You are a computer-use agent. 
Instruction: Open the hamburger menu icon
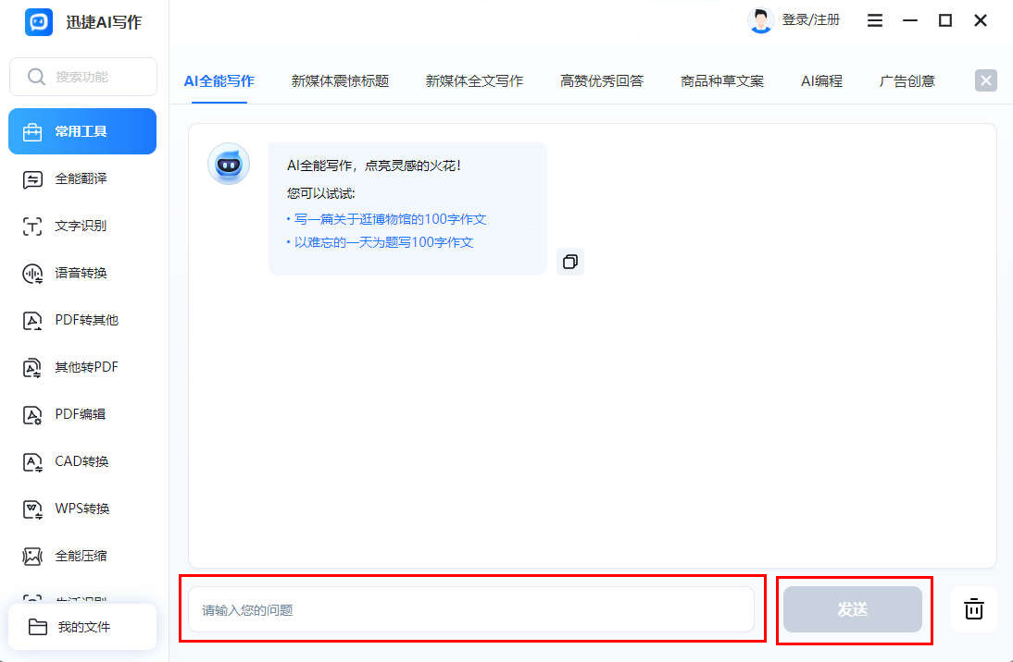pyautogui.click(x=875, y=20)
